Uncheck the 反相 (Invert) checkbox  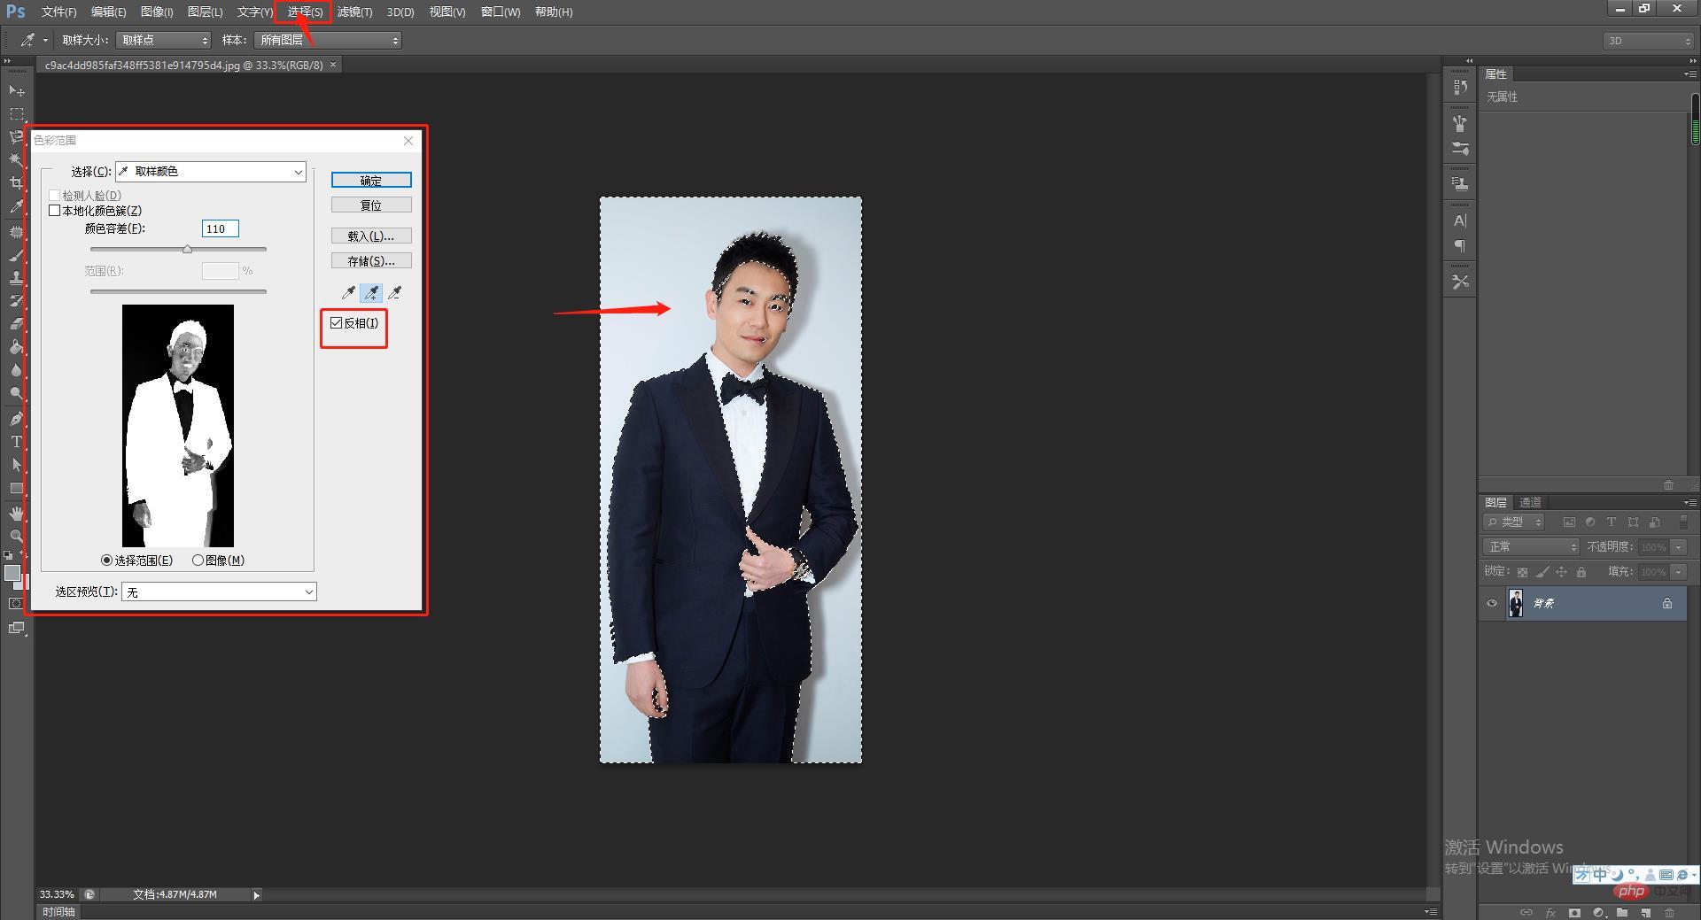(x=337, y=323)
